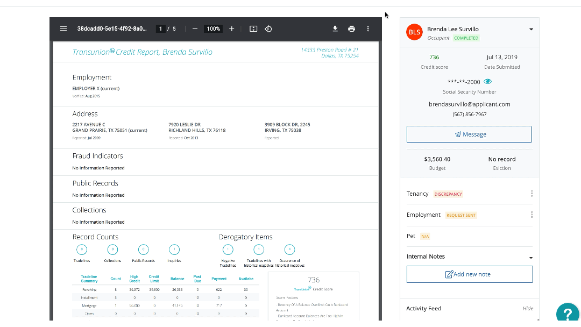Edit the PDF page number field
This screenshot has width=581, height=327.
click(160, 29)
